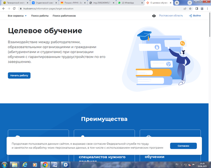Open Поиск работников menu item
211x168 pixels.
[x=64, y=16]
